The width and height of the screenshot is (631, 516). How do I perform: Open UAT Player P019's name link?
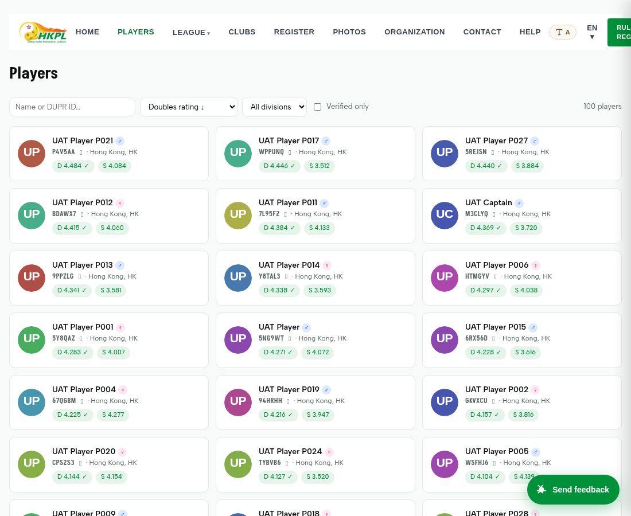click(289, 389)
